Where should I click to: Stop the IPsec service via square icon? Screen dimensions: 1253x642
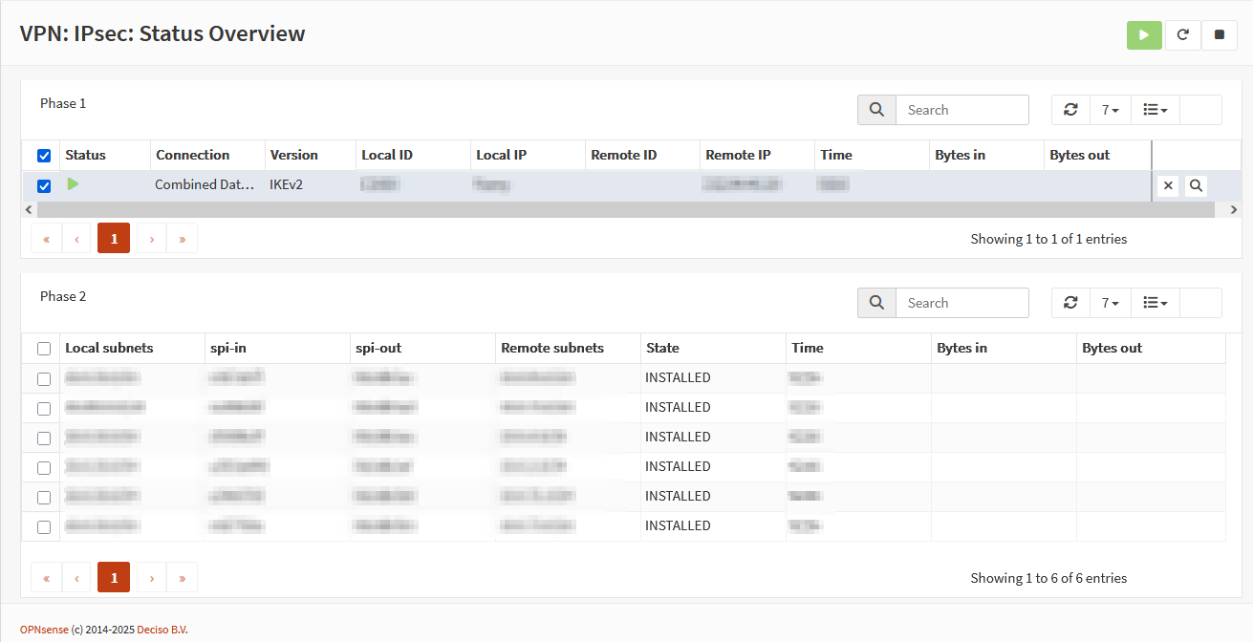coord(1219,35)
